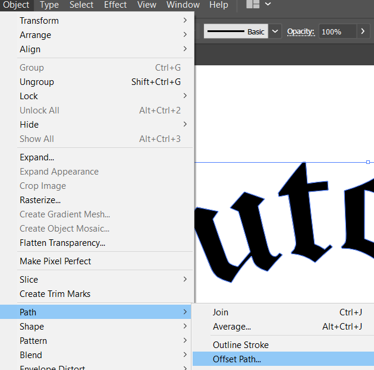Select Create Trim Marks
Screen dimensions: 374x370
coord(55,294)
